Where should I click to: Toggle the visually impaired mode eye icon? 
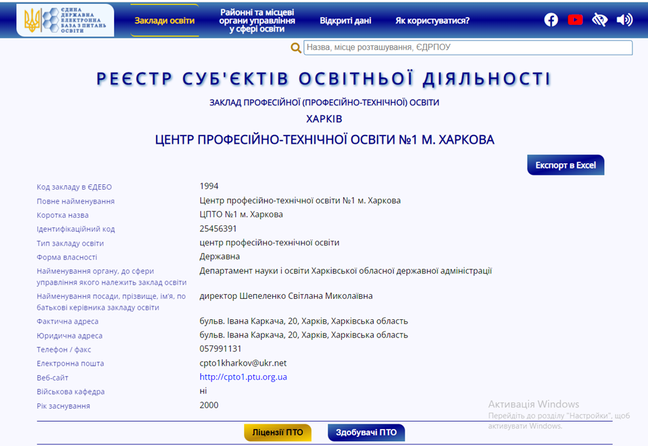[599, 20]
